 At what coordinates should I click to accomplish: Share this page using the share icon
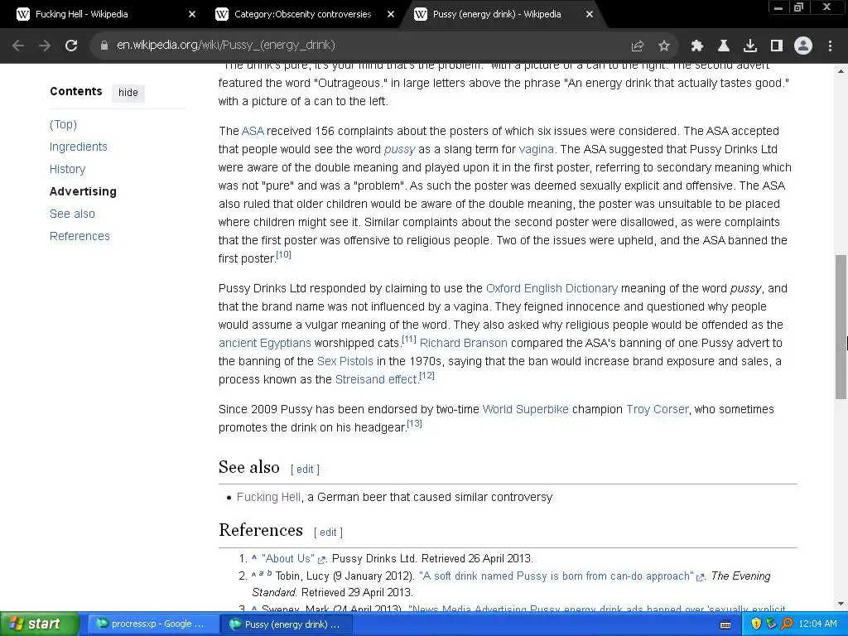click(x=638, y=46)
